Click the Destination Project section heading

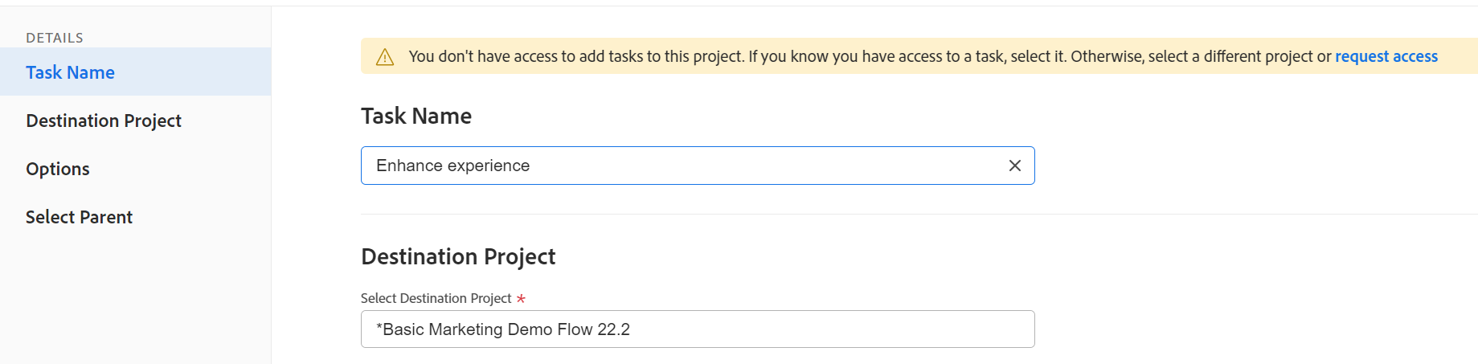[x=458, y=256]
